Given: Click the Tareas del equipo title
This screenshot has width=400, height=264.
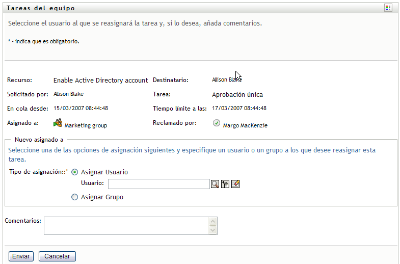Looking at the screenshot, I should (x=41, y=8).
